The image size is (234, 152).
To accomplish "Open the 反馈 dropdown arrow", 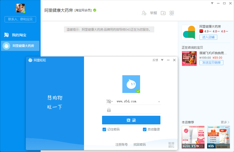I will click(162, 60).
